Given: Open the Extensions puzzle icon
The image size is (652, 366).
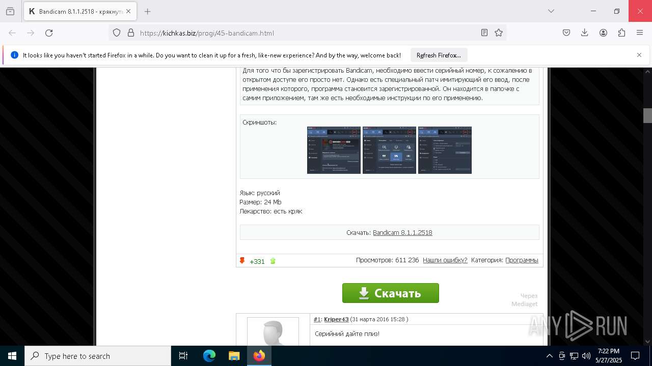Looking at the screenshot, I should pos(621,33).
